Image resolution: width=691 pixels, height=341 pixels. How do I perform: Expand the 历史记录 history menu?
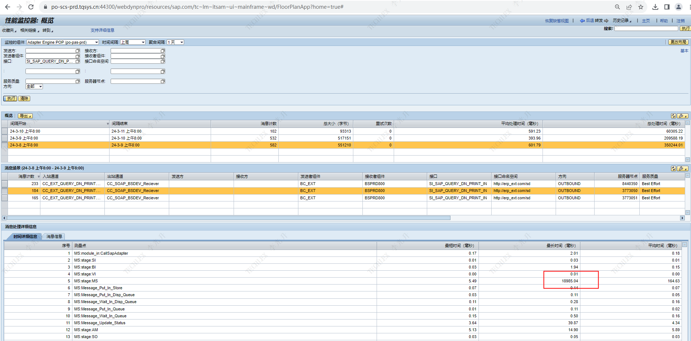(x=622, y=21)
